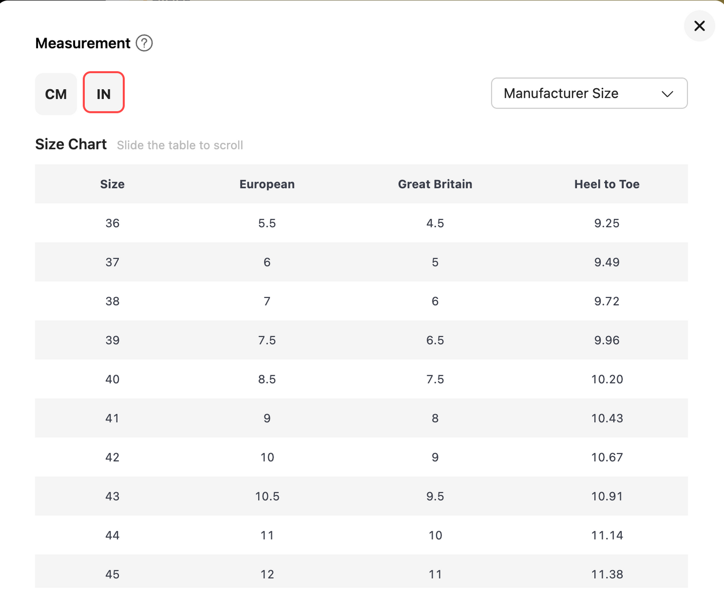The height and width of the screenshot is (595, 724).
Task: Select size 36 in the Size column
Action: coord(112,223)
